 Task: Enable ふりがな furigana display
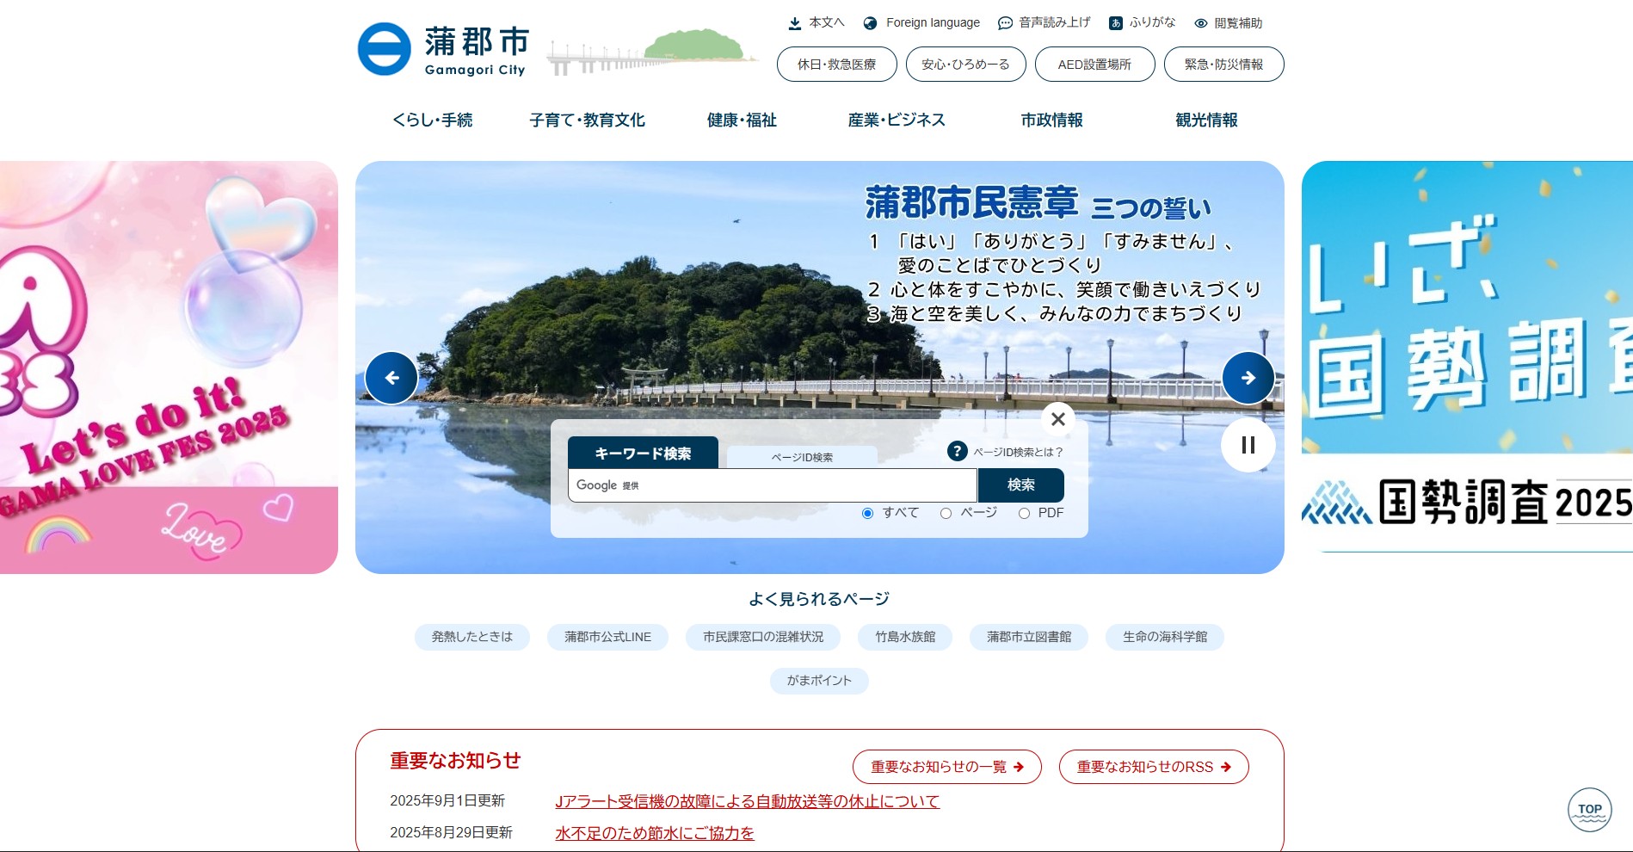click(x=1142, y=23)
